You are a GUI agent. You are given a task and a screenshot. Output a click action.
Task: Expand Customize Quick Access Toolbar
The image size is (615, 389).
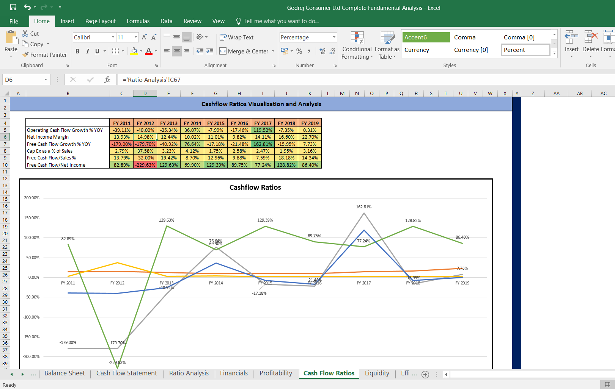pos(60,7)
